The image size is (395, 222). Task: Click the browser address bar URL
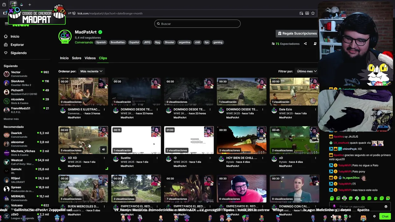110,13
